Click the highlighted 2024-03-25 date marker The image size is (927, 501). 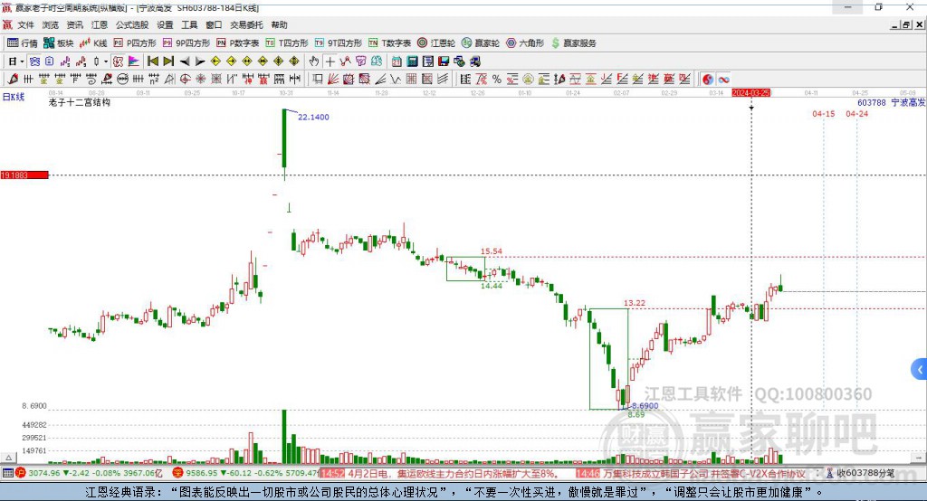[750, 93]
